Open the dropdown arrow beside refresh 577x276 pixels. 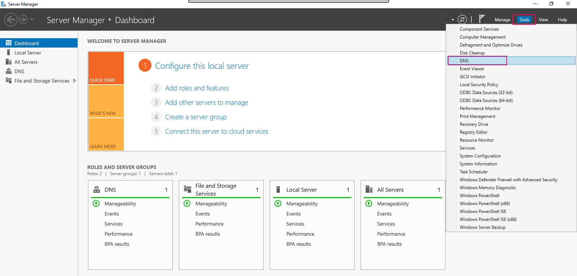[453, 20]
